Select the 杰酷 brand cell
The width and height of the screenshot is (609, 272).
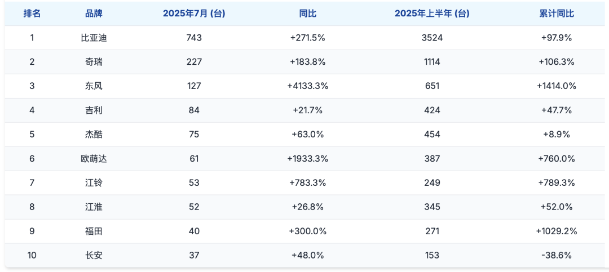94,135
